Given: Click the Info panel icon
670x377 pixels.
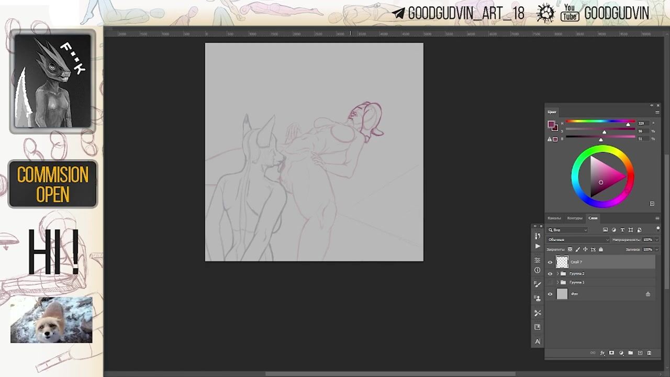Looking at the screenshot, I should tap(538, 270).
